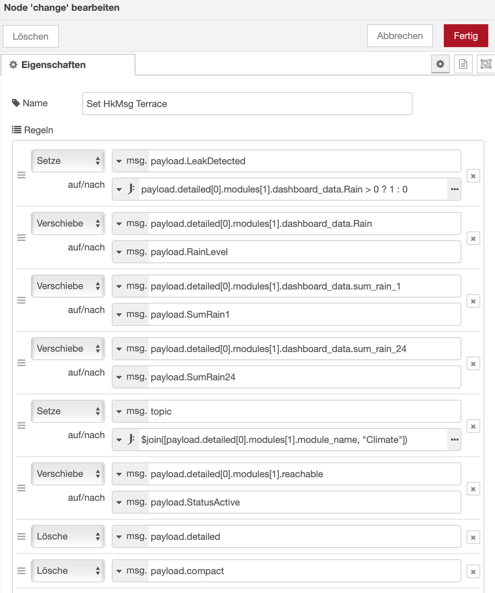Open the $join expression editor dots button
Viewport: 495px width, 593px height.
(x=454, y=439)
